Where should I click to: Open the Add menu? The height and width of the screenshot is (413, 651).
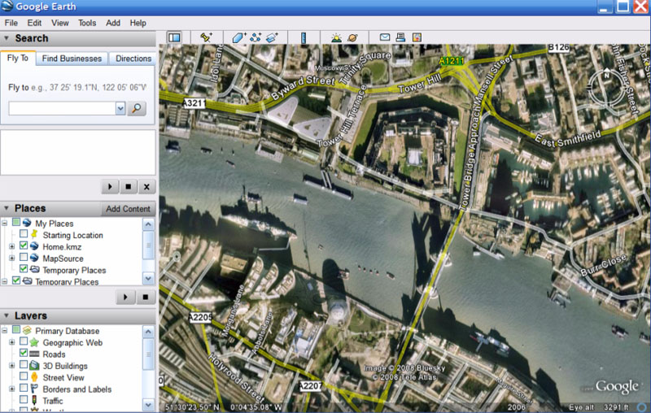tap(113, 23)
